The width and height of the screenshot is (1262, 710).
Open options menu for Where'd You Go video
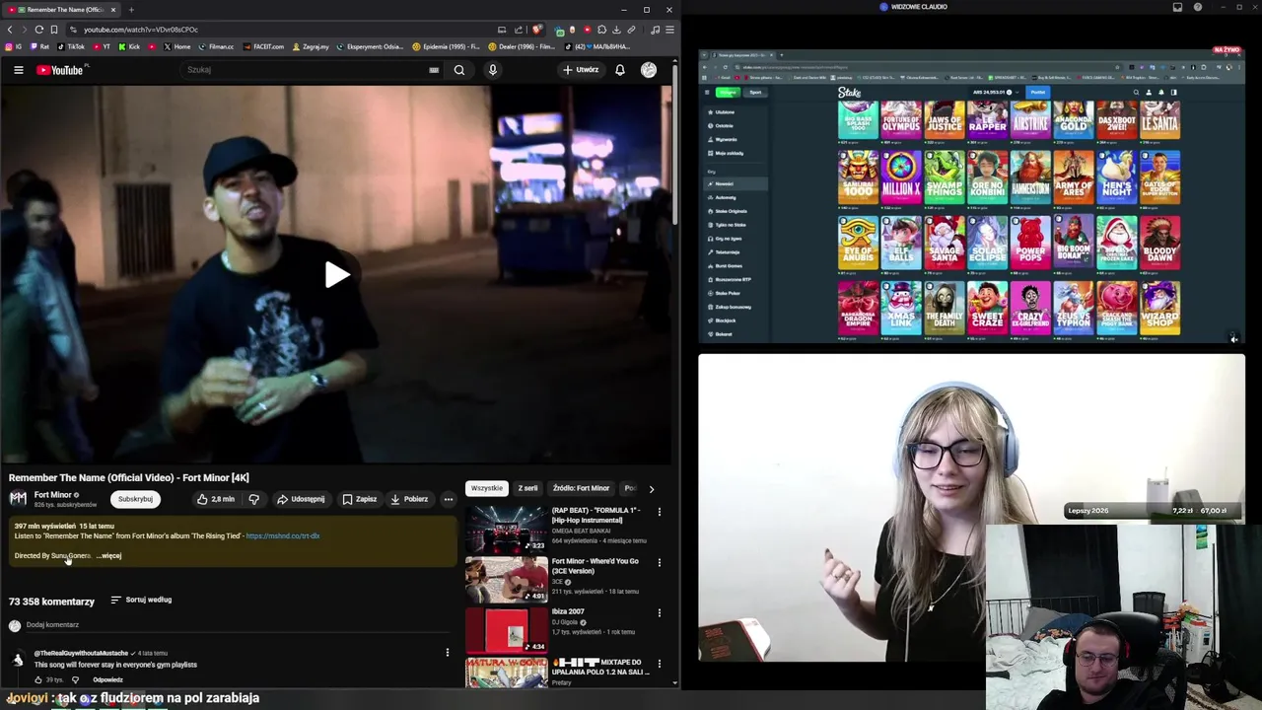pos(660,562)
